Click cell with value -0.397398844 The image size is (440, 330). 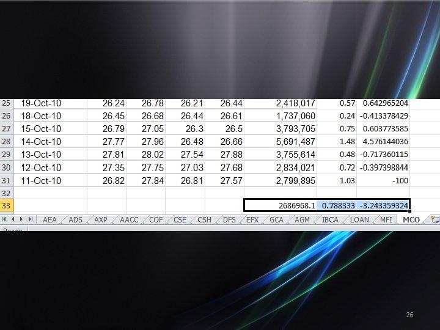[x=383, y=167]
